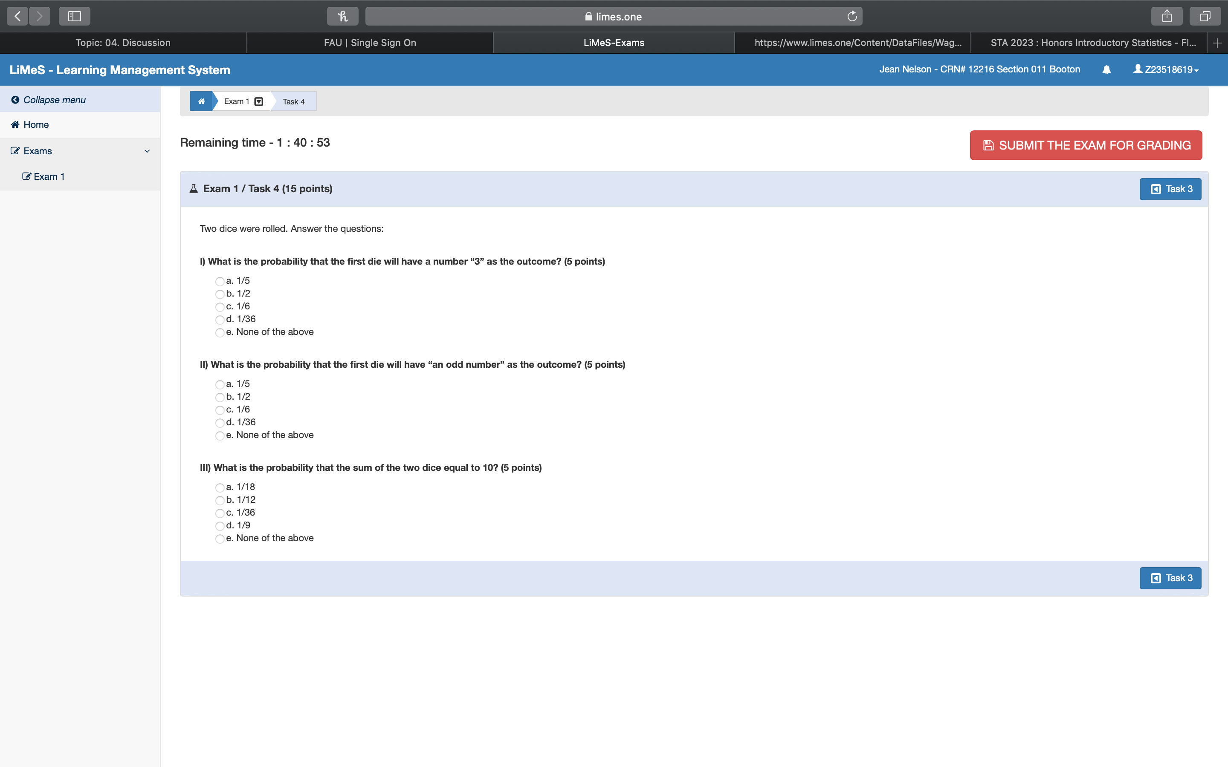The height and width of the screenshot is (767, 1228).
Task: Click the Safari sidebar toggle icon
Action: click(75, 16)
